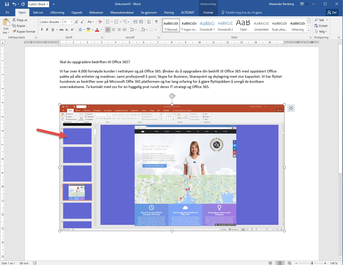Image resolution: width=343 pixels, height=265 pixels.
Task: Toggle underline (U) formatting
Action: coord(53,30)
